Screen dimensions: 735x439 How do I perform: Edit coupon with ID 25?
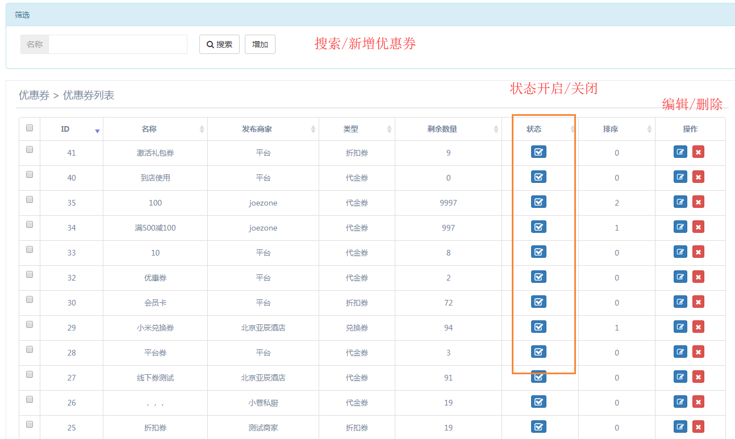click(680, 427)
